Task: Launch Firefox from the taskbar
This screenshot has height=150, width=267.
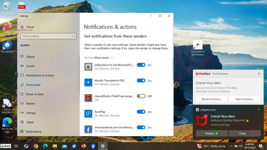Action: click(83, 146)
